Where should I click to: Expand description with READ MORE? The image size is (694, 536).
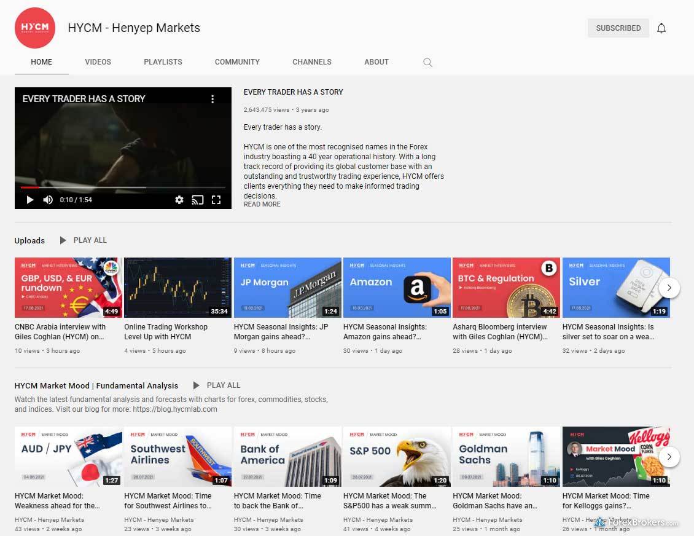tap(262, 204)
